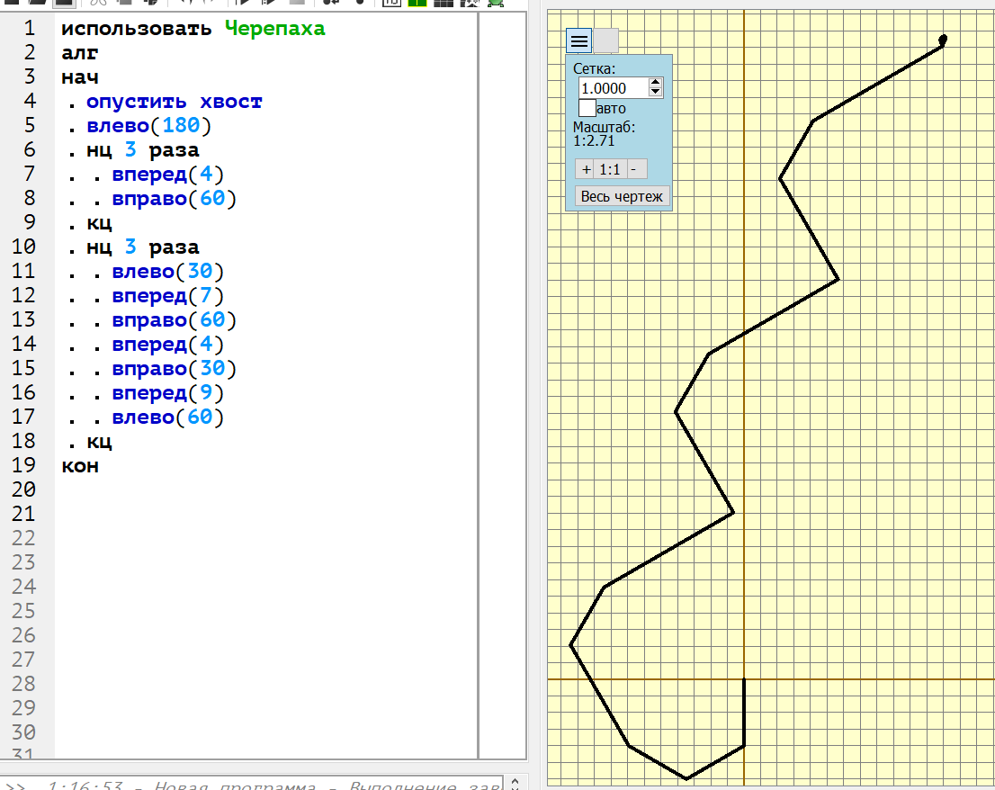The image size is (995, 790).
Task: Click 'вправо(30)' on line 15
Action: [174, 369]
